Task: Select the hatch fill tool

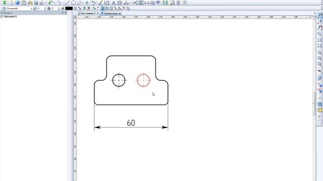Action: (119, 3)
